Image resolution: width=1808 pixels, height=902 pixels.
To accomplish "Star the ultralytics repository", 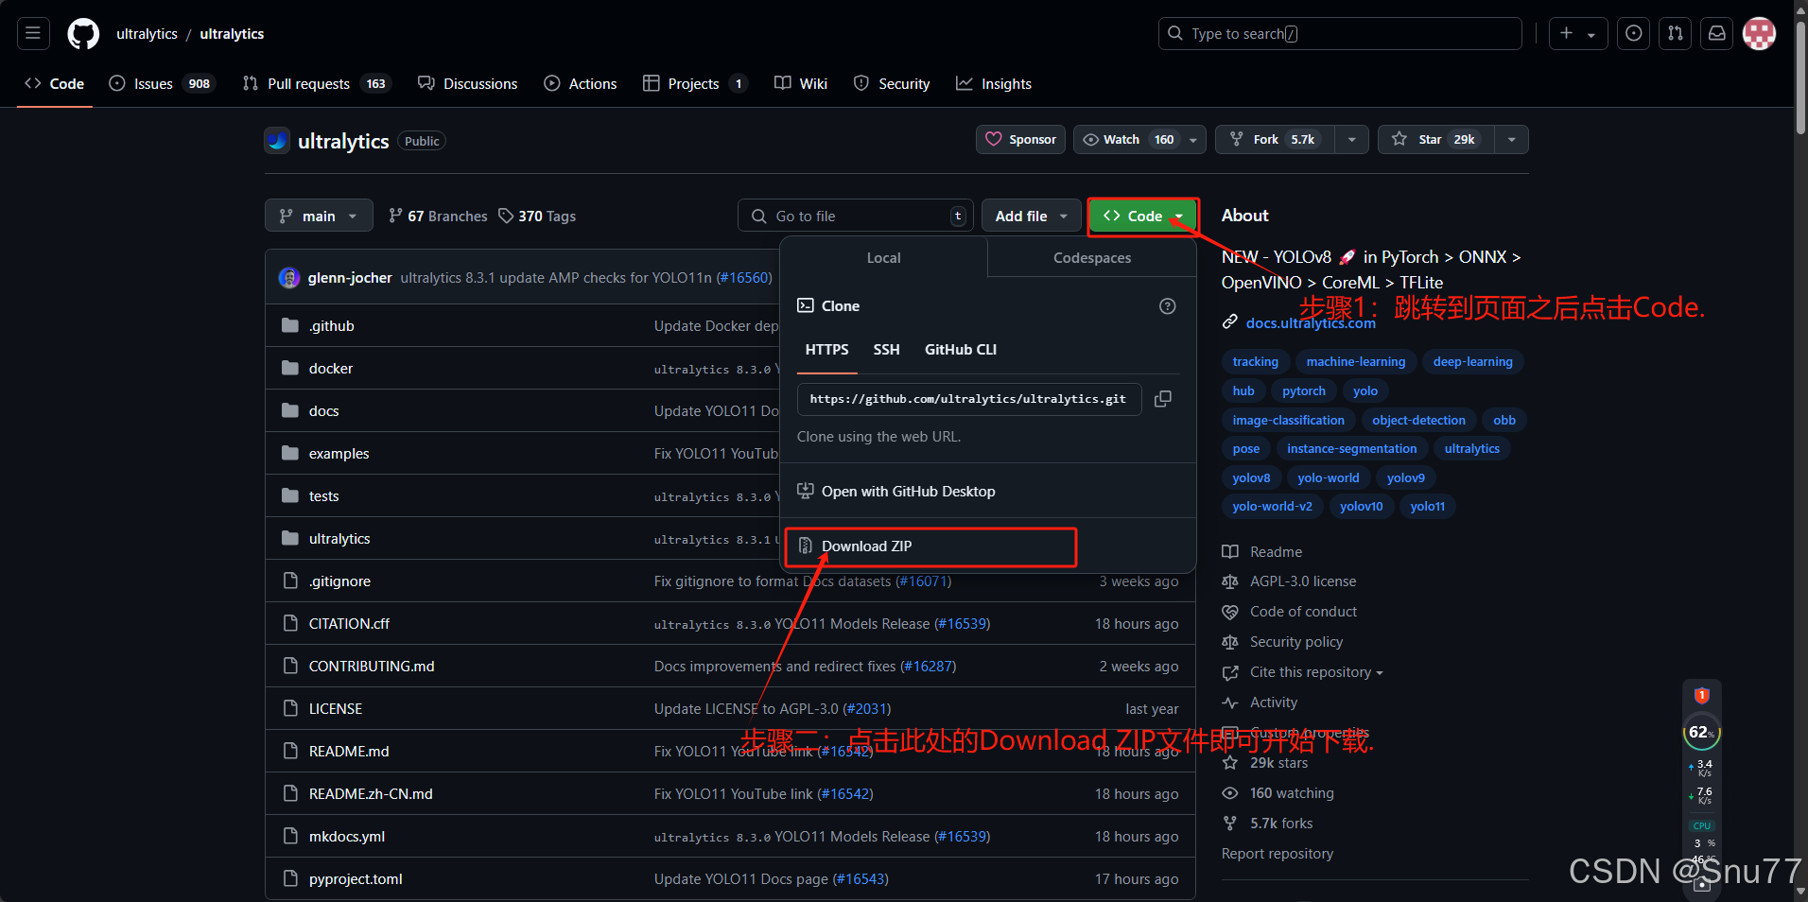I will pos(1435,140).
